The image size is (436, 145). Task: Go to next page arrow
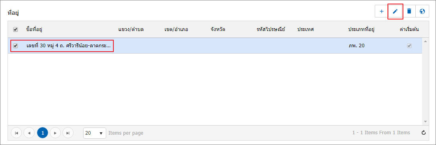pos(55,133)
